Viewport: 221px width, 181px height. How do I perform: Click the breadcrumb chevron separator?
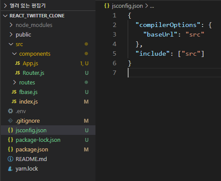(x=146, y=6)
